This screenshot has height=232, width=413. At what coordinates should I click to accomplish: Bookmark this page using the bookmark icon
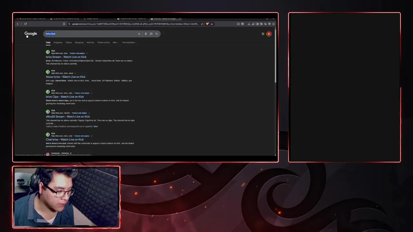[x=64, y=24]
